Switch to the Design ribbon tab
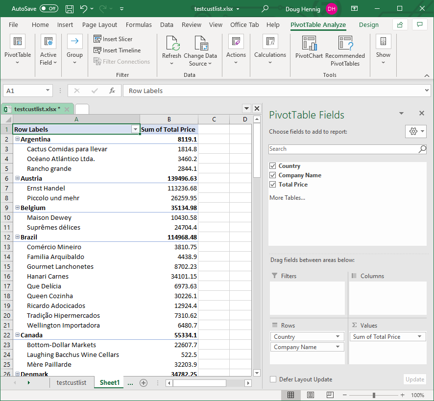Viewport: 434px width, 401px height. click(x=368, y=25)
